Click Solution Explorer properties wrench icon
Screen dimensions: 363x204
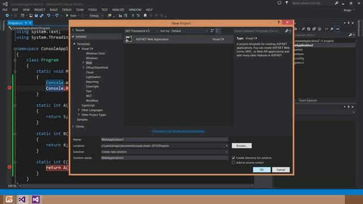click(x=332, y=29)
